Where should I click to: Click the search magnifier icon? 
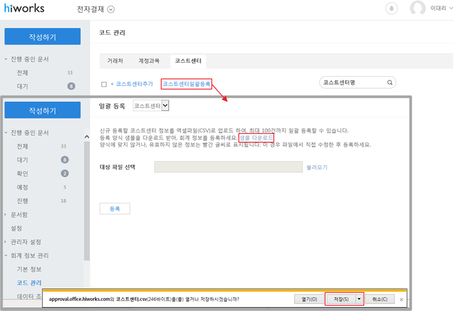pos(390,82)
